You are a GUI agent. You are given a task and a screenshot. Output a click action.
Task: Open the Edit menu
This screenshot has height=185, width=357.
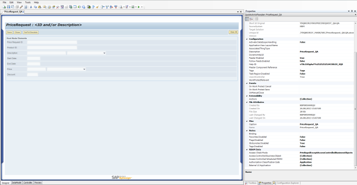(12, 2)
